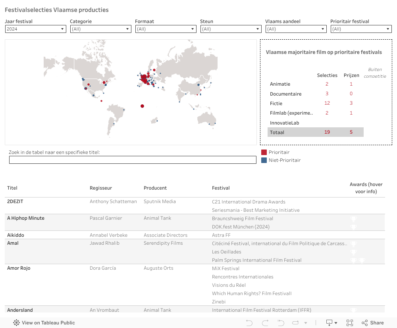Image resolution: width=397 pixels, height=328 pixels.
Task: Click the trophy icon for DOK.fest München
Action: [353, 227]
